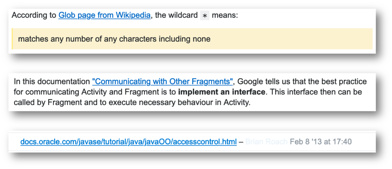This screenshot has width=392, height=169.
Task: Click the bold "implement an interface" text
Action: pos(221,92)
